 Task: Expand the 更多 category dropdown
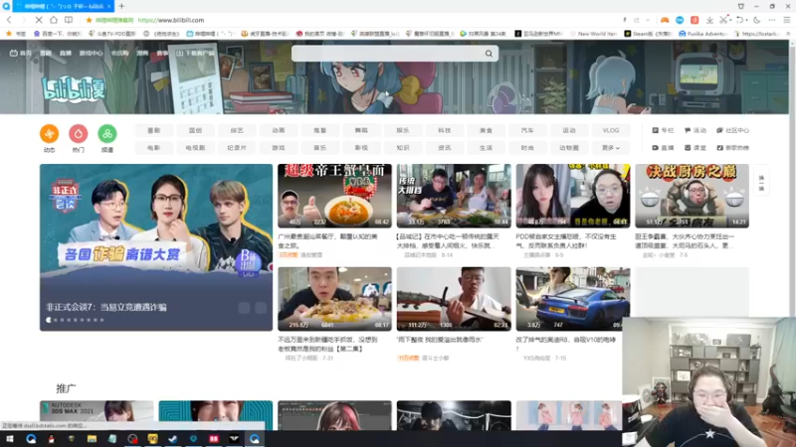click(610, 147)
